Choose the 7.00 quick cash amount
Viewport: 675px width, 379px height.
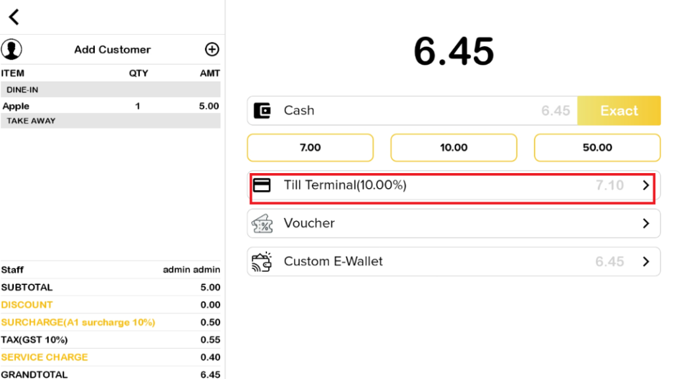pyautogui.click(x=310, y=148)
